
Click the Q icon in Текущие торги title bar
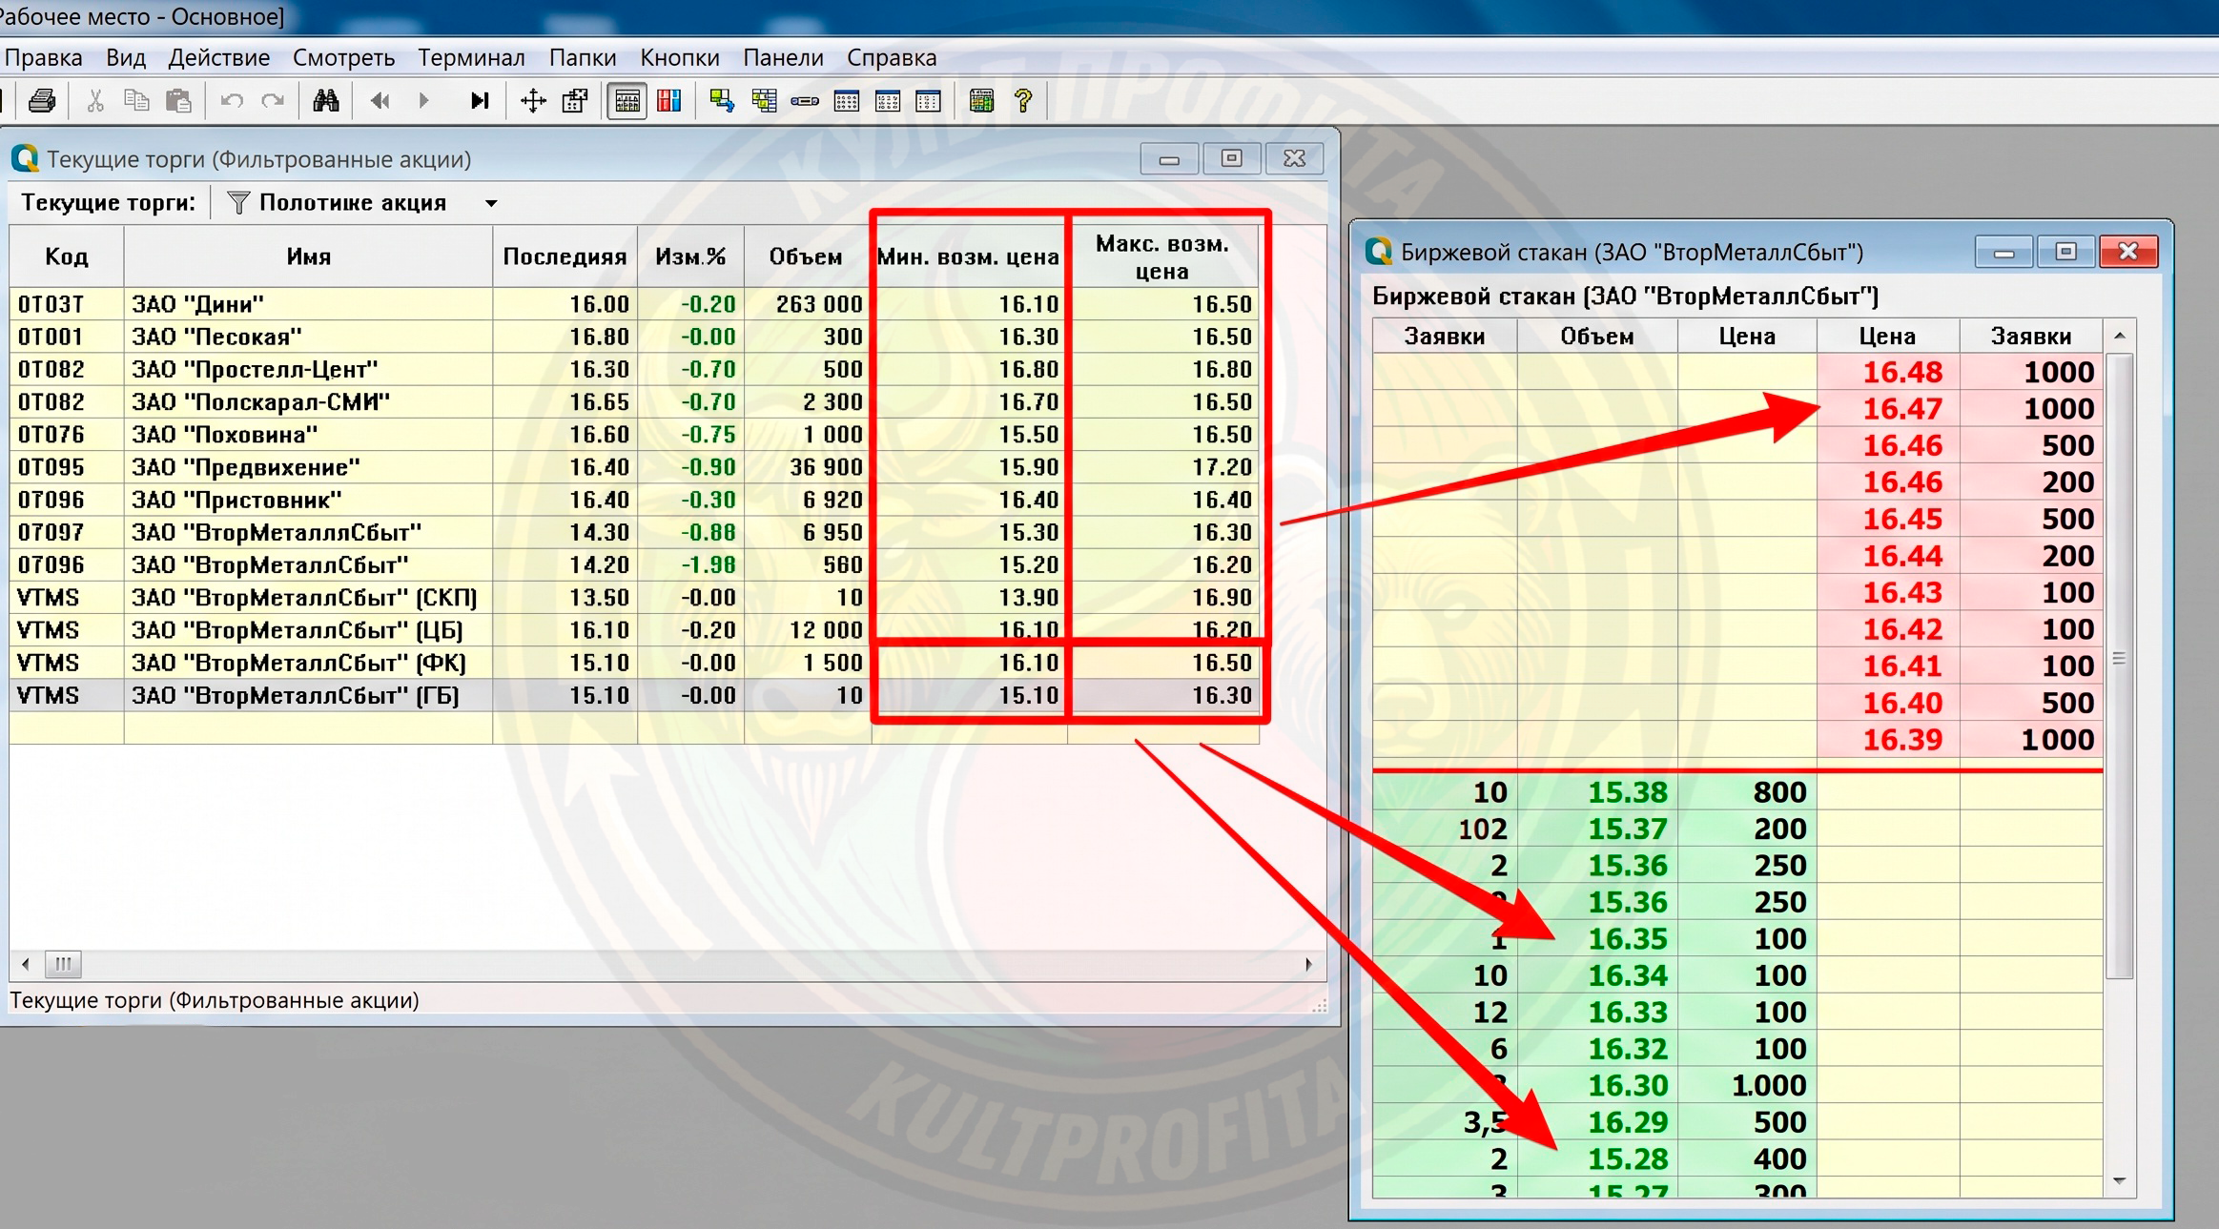click(25, 158)
